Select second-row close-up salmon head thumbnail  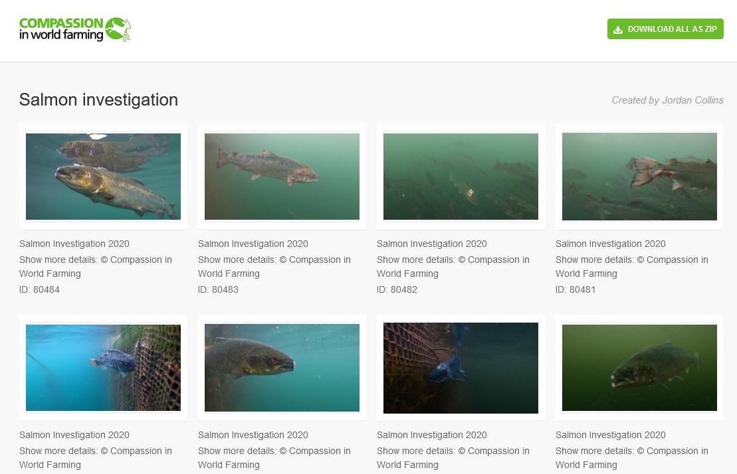(x=282, y=368)
